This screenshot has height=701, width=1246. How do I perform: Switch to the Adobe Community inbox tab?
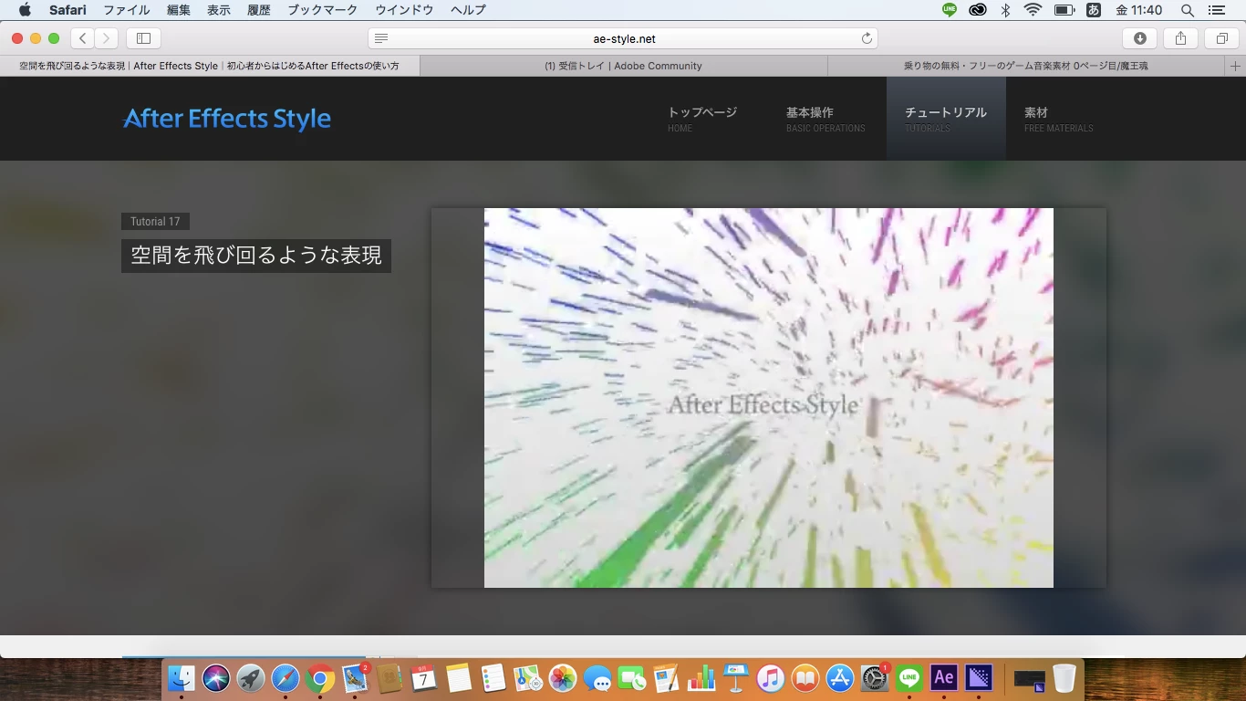point(623,66)
